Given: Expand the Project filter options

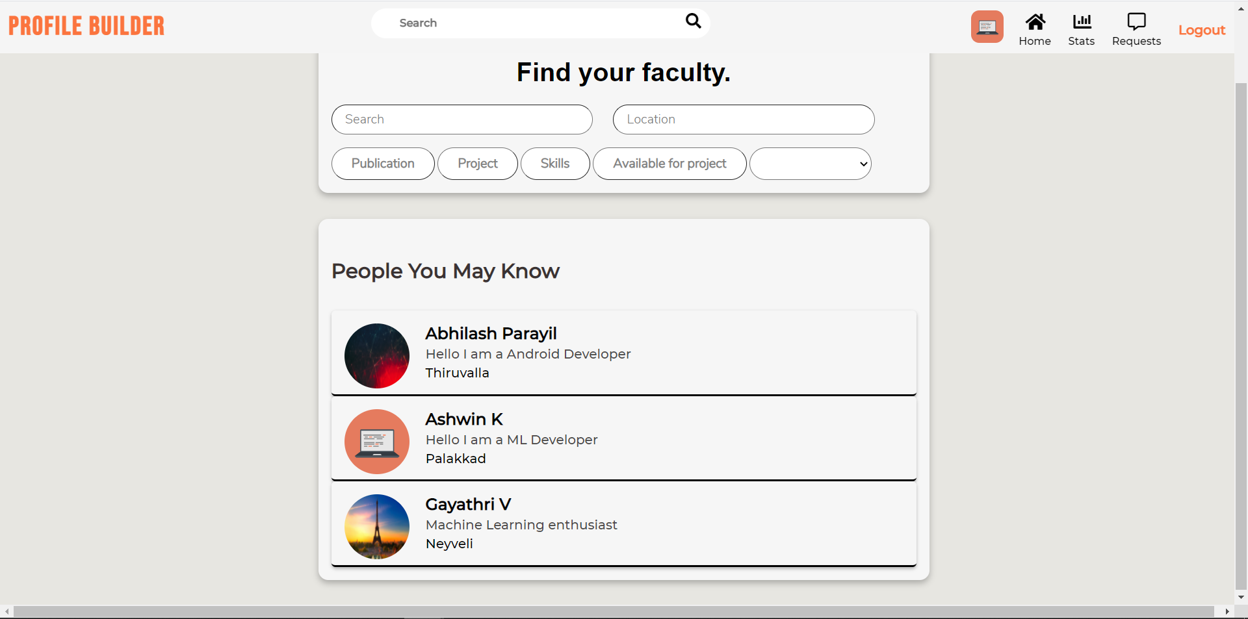Looking at the screenshot, I should click(477, 164).
